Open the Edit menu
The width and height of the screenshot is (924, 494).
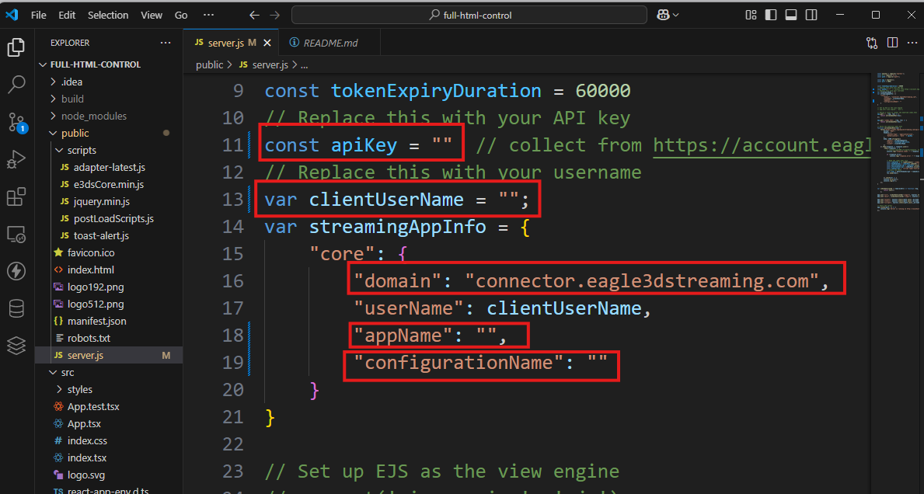[x=67, y=16]
